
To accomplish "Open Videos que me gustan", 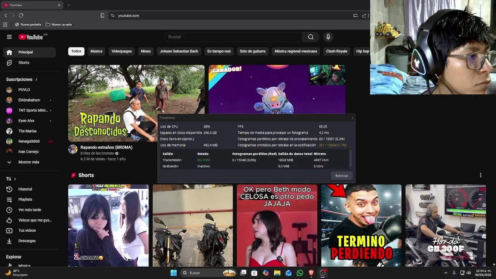I will [29, 220].
